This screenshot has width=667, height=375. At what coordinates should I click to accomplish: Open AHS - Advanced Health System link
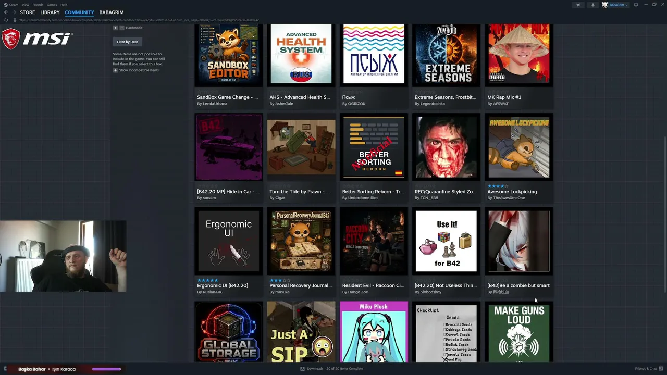[300, 97]
